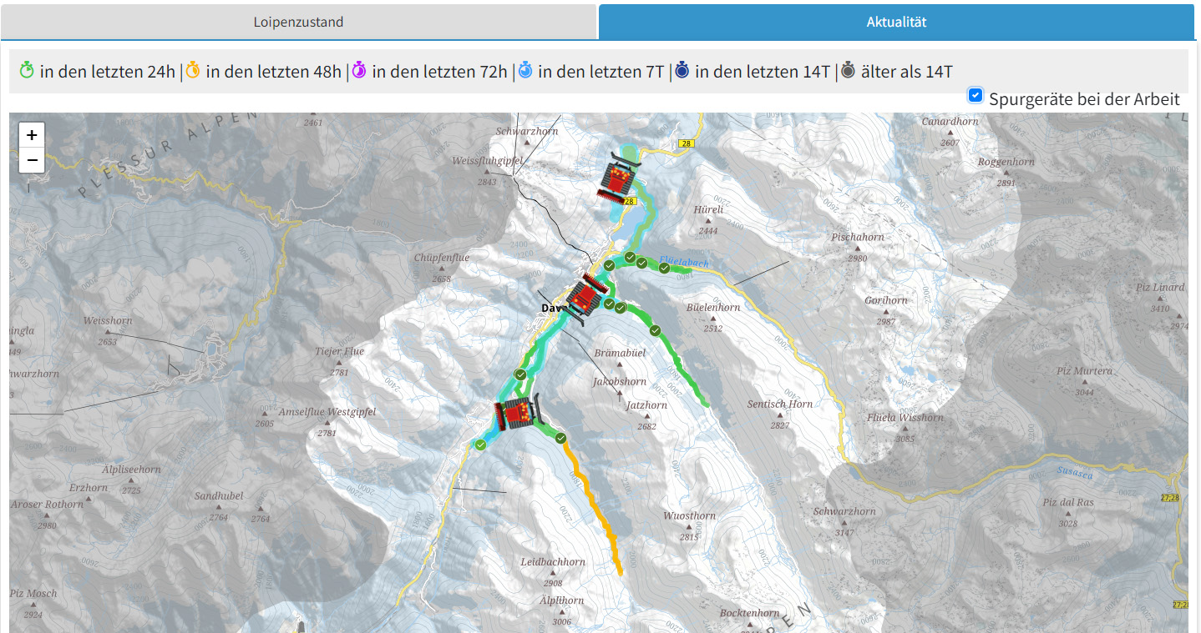
Task: Select the Aktualität tab
Action: click(896, 22)
